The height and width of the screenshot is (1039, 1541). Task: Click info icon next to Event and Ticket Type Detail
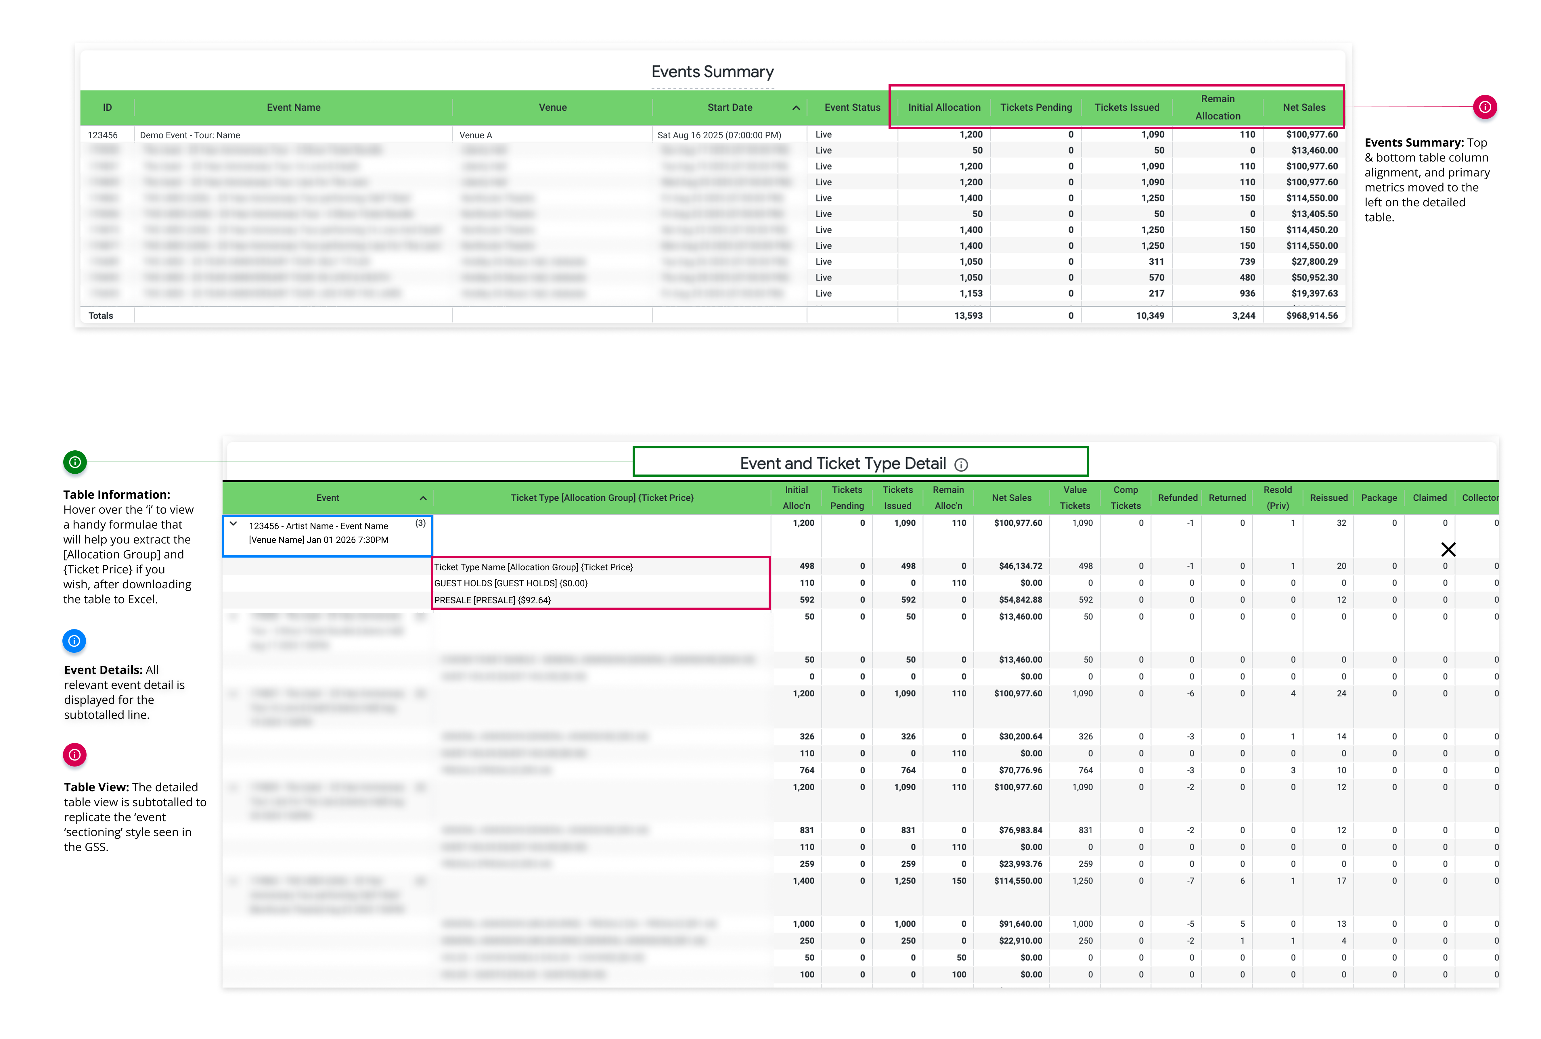pos(960,465)
